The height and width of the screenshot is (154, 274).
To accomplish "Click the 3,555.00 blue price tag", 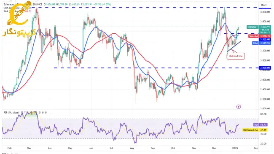I will tap(265, 40).
